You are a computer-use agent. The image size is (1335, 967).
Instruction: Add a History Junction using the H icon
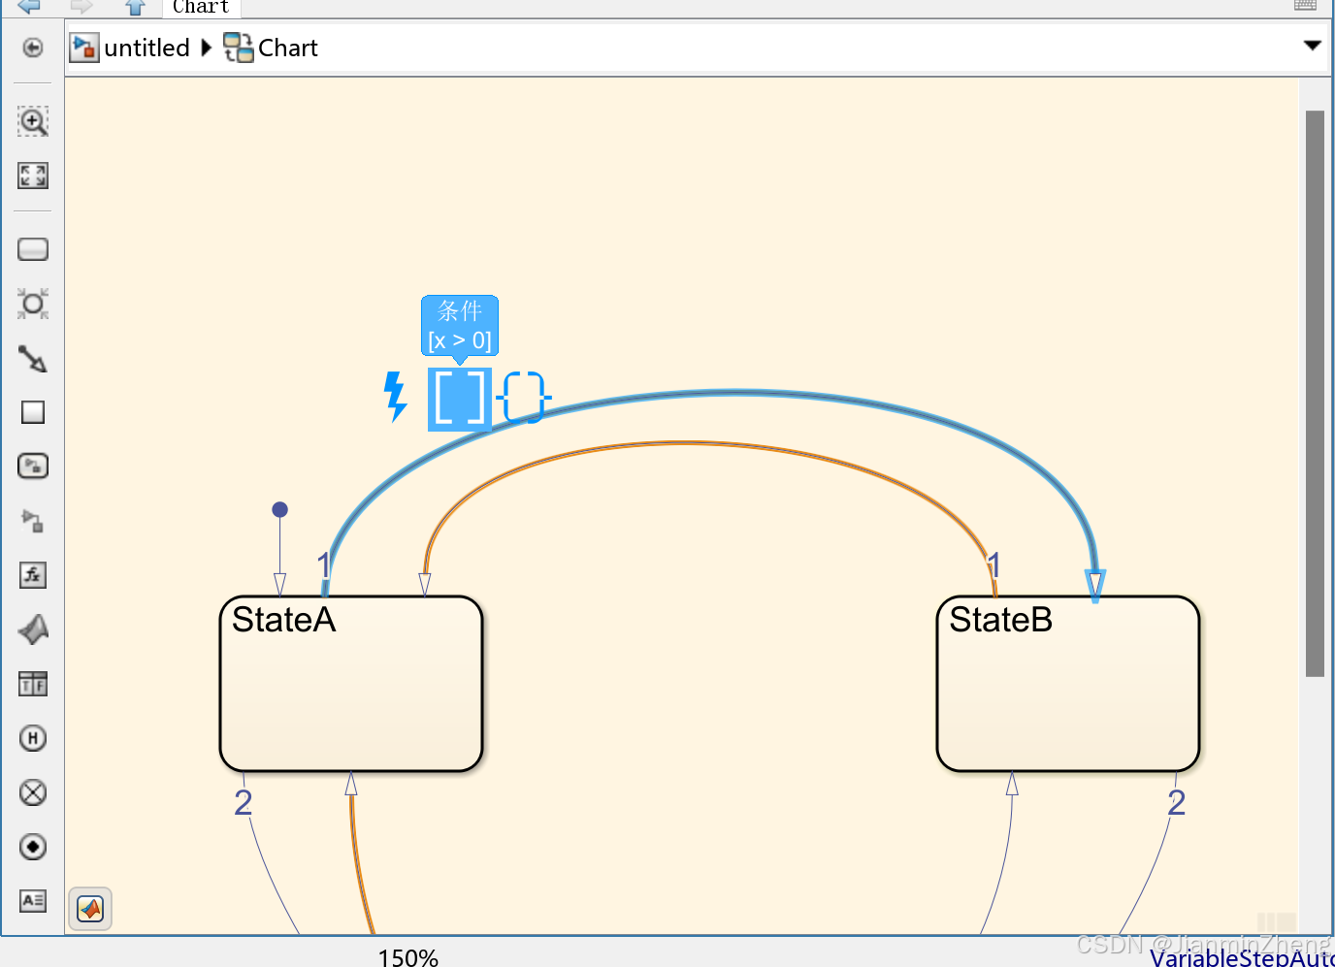coord(32,738)
